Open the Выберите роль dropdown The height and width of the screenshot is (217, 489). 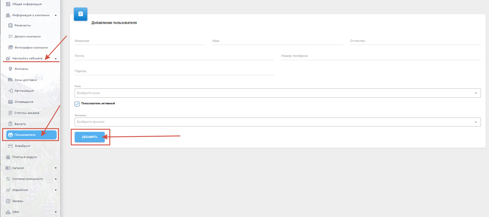[277, 93]
